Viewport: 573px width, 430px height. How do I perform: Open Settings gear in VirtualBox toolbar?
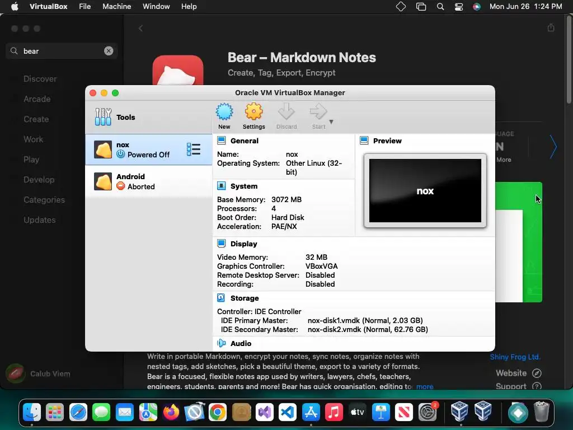253,116
